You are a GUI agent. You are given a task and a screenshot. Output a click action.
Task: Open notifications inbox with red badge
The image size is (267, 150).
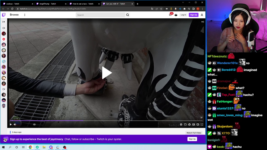point(171,15)
